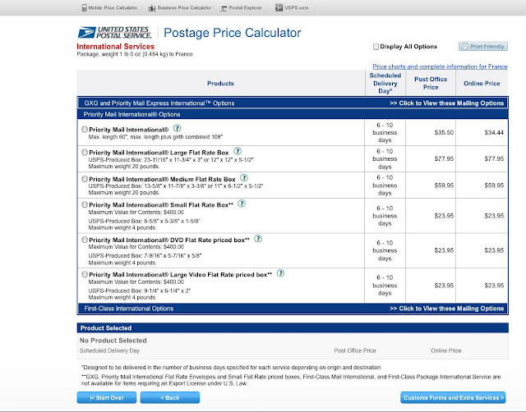
Task: Expand GXG and Priority Mail Express options
Action: pos(293,103)
